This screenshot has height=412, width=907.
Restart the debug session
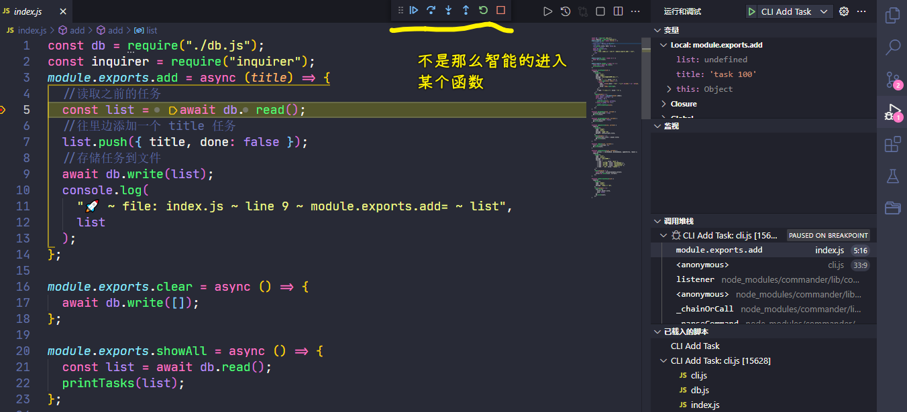tap(483, 10)
